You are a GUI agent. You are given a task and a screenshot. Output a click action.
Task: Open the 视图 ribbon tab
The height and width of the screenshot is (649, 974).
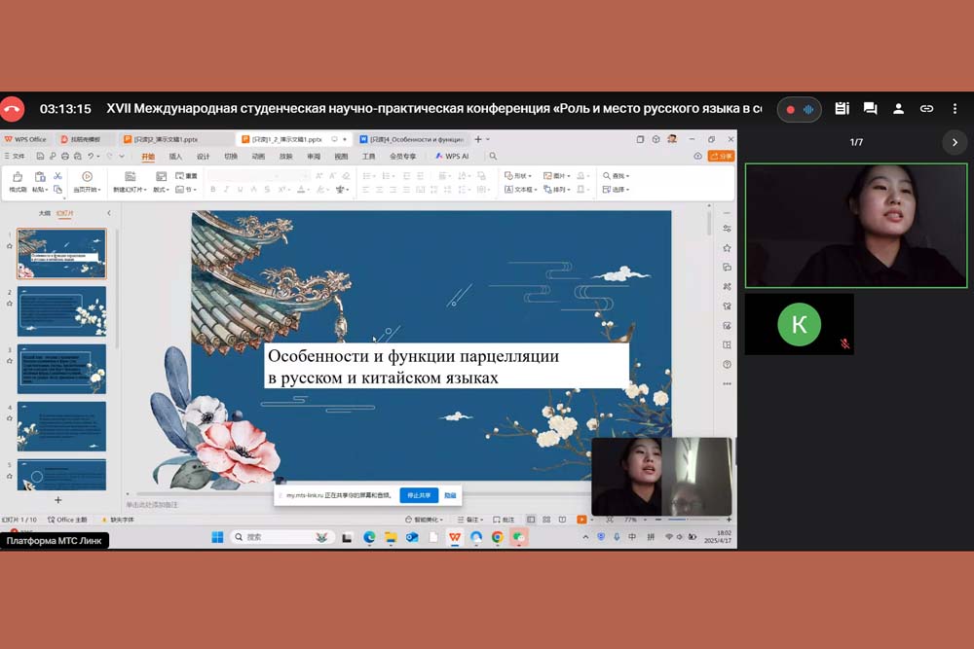pos(341,157)
